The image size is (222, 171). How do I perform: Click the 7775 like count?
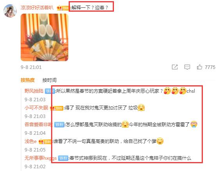tap(210, 67)
